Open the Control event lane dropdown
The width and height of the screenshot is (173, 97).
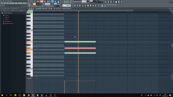[x=30, y=78]
